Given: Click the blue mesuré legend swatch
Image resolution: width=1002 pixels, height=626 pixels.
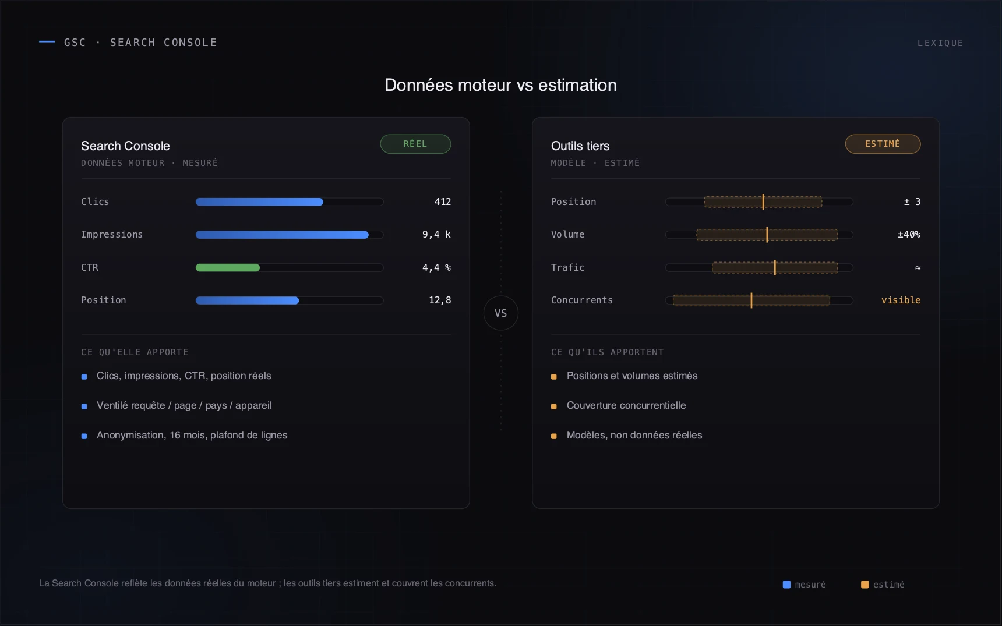Looking at the screenshot, I should click(786, 585).
